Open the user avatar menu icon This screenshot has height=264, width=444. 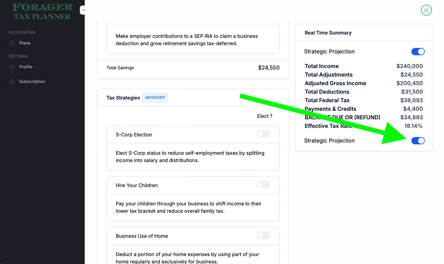426,10
